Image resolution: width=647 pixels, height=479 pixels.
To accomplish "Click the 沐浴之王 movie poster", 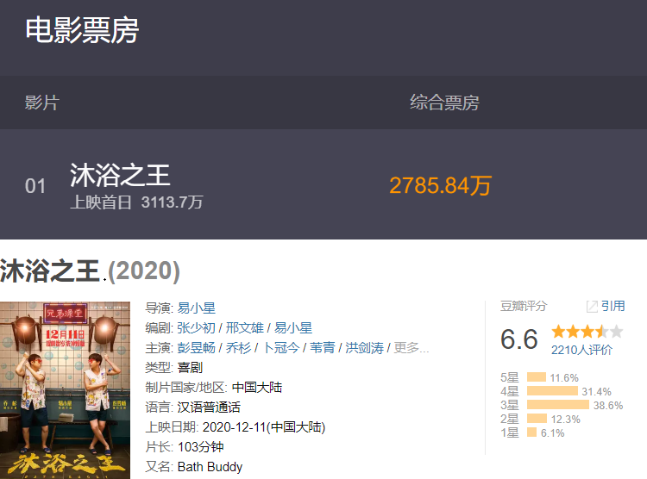I will pyautogui.click(x=66, y=390).
